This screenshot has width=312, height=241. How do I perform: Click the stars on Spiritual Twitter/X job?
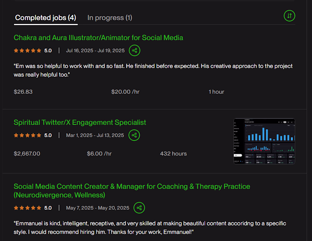(27, 135)
